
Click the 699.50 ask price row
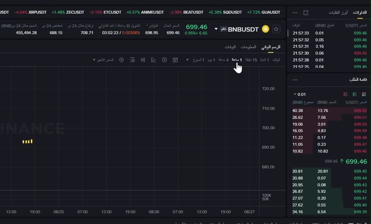(329, 124)
